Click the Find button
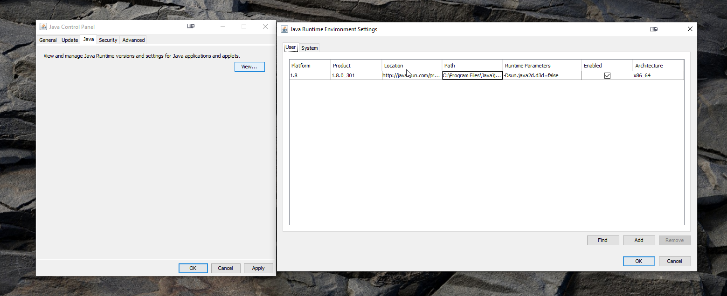Screen dimensions: 727x296 (x=603, y=240)
